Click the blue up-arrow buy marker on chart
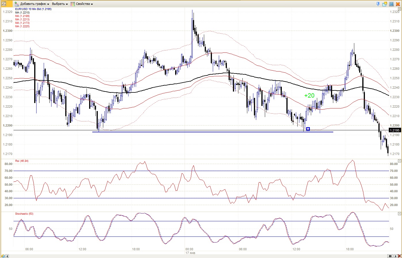Screen dimensions: 402x258 (308, 129)
